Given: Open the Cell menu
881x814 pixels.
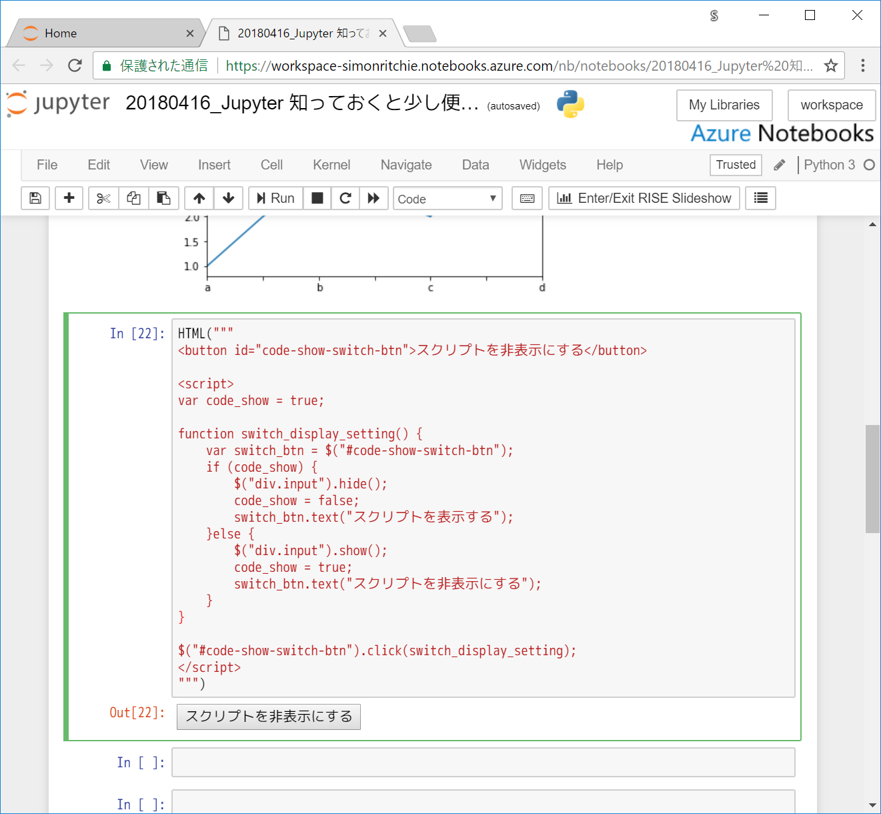Looking at the screenshot, I should coord(271,165).
